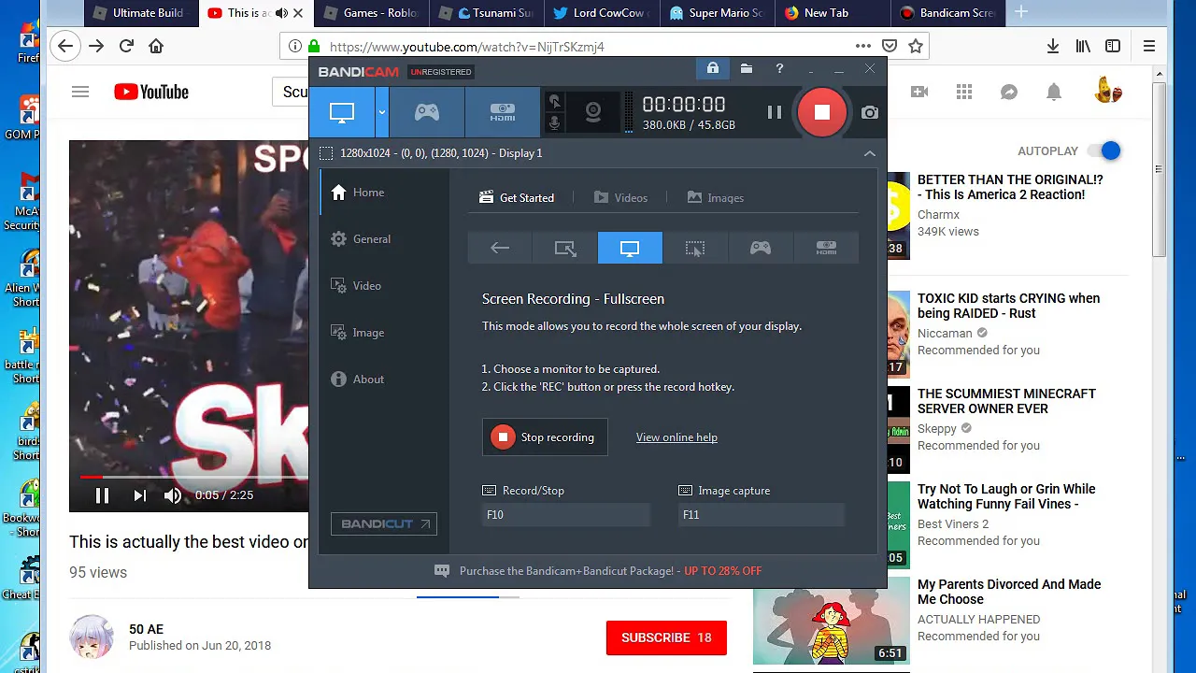
Task: Pause the Bandicam recording
Action: tap(775, 112)
